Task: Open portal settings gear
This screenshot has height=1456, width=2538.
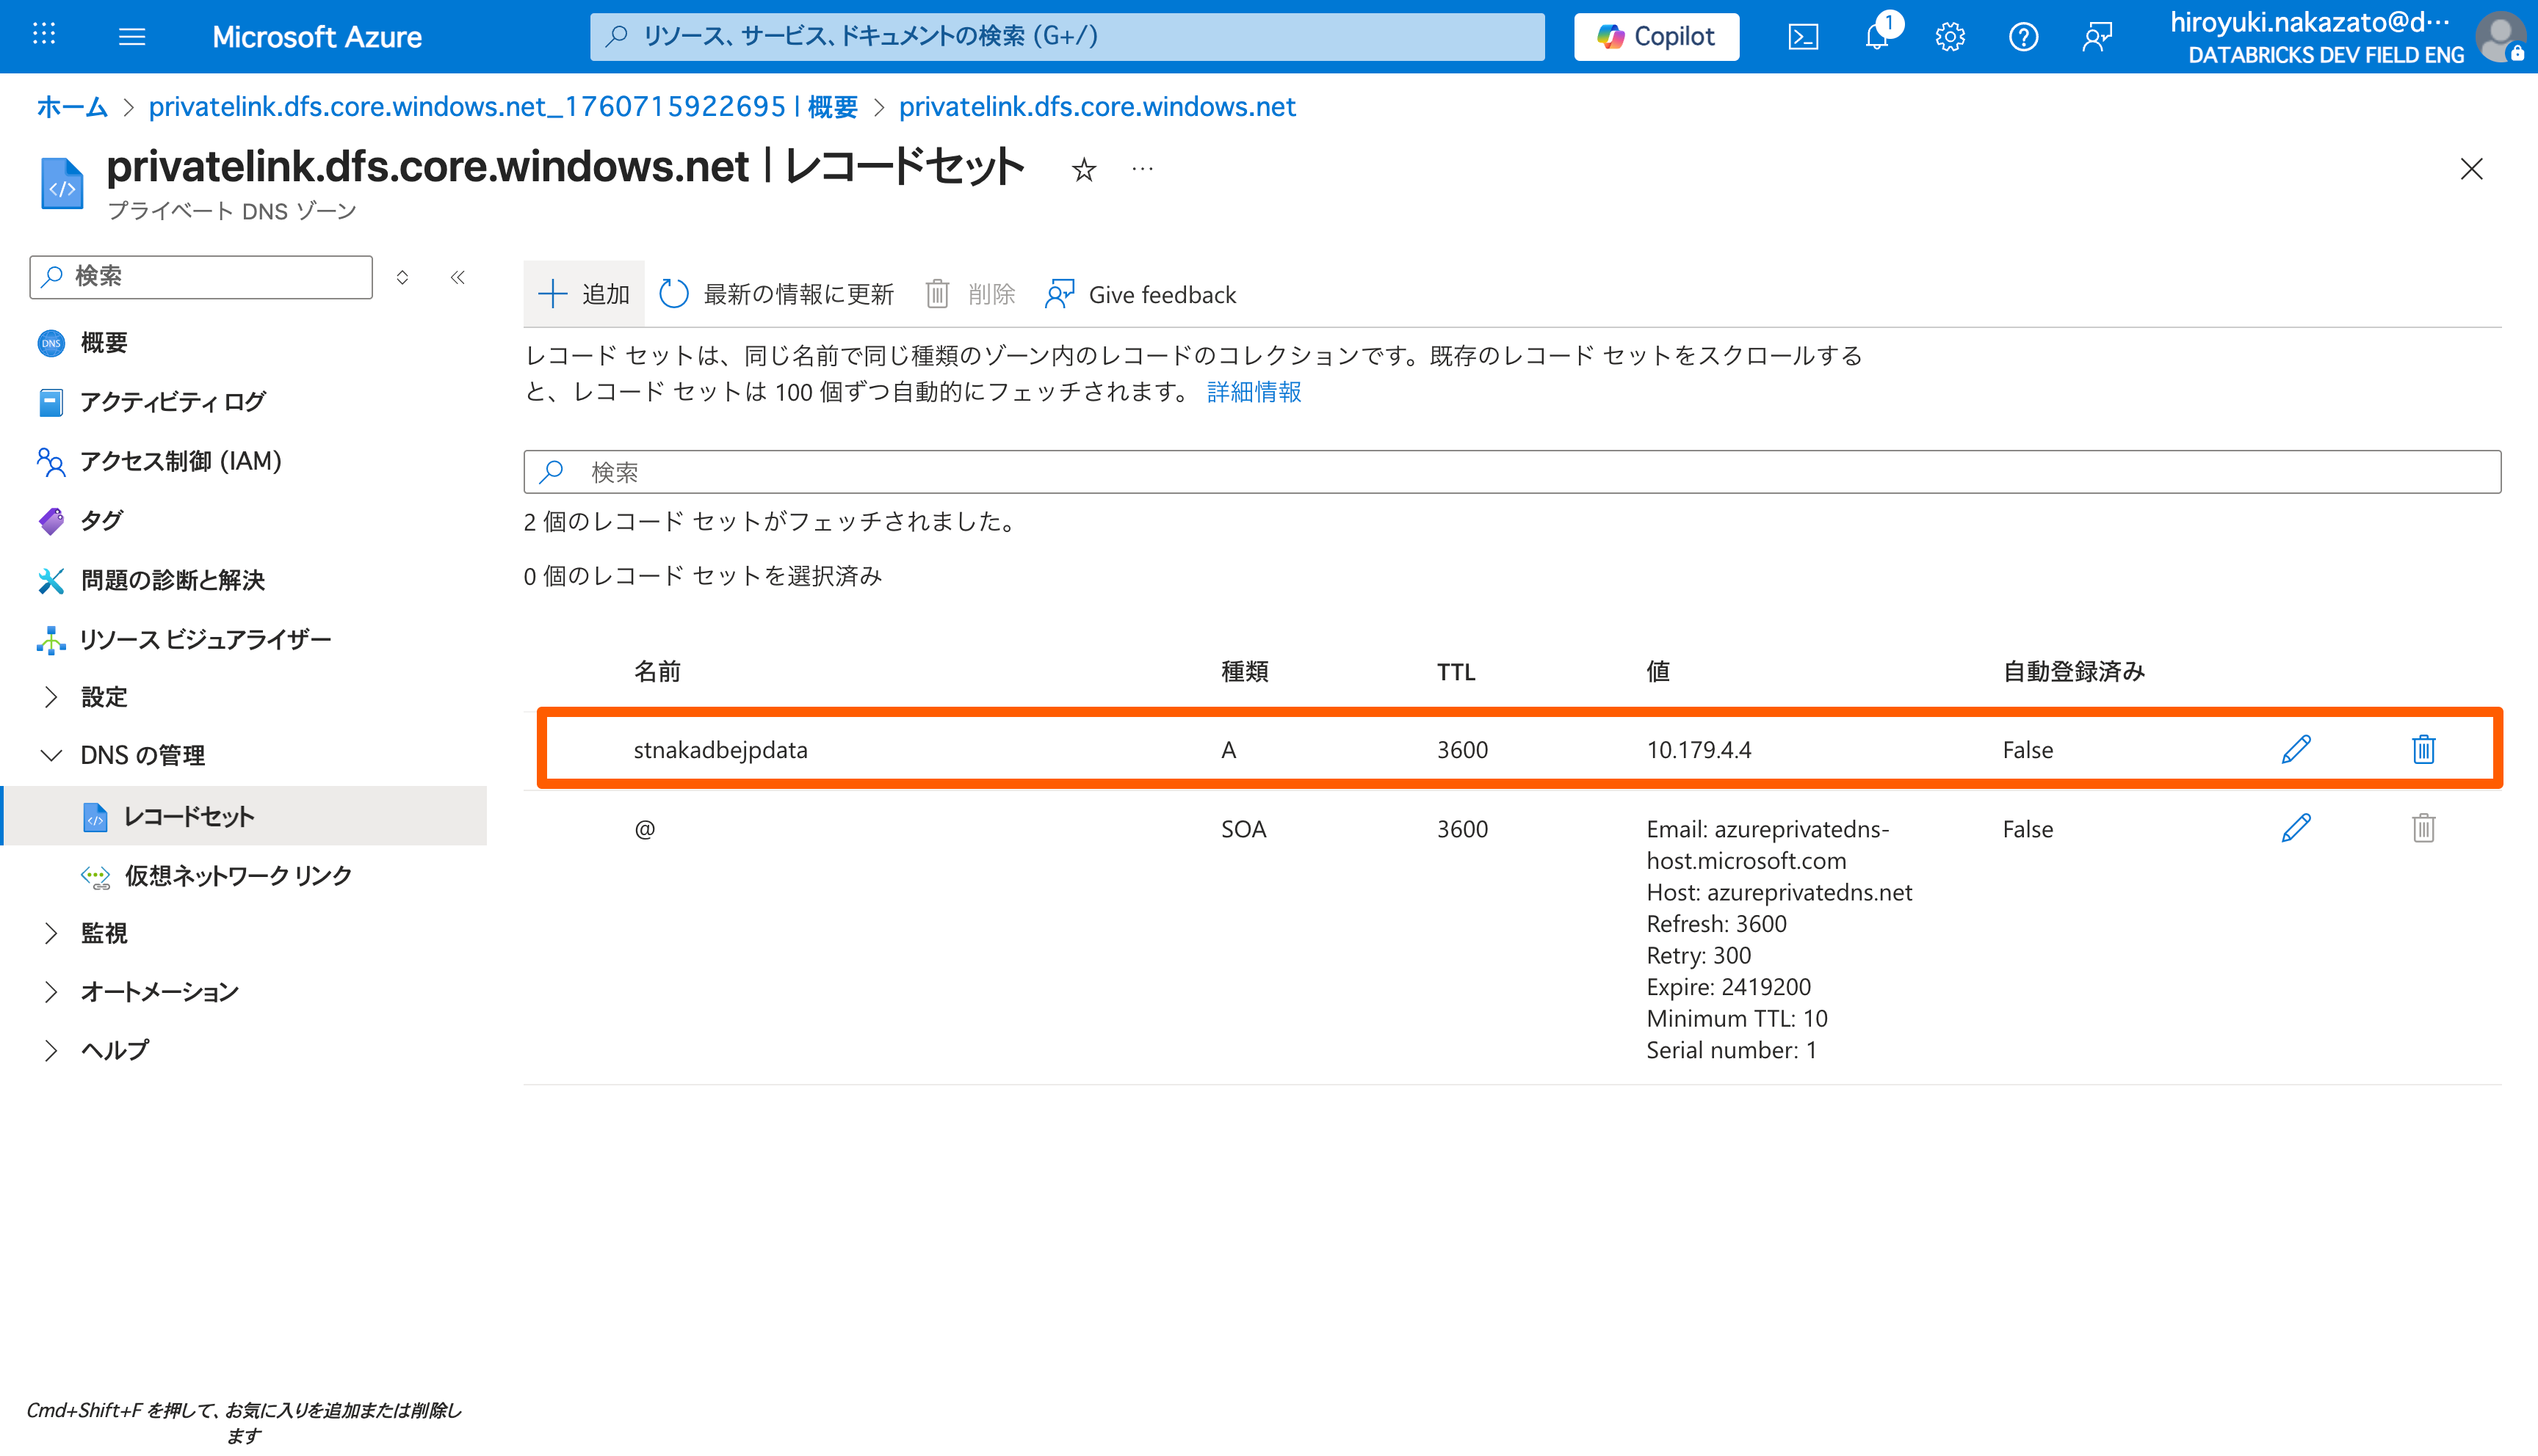Action: [1950, 37]
